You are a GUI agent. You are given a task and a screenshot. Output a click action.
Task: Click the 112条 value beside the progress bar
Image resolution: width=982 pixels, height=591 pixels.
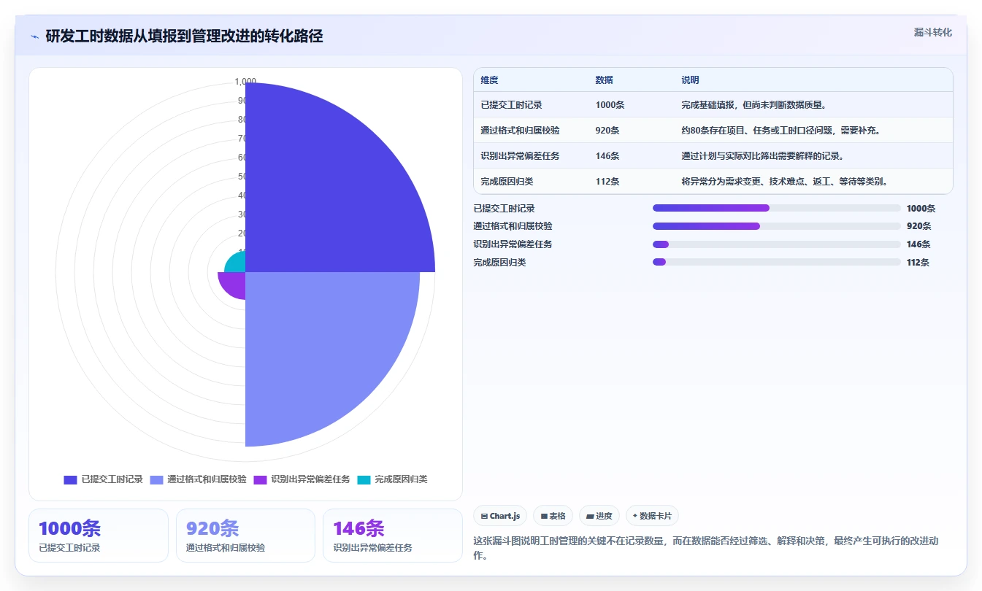(x=918, y=263)
